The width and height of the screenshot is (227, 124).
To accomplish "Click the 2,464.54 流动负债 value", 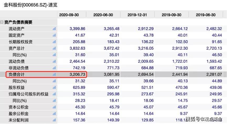I will pyautogui.click(x=77, y=61).
